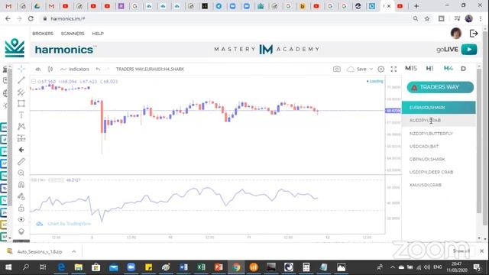Open the Indicators dialog
This screenshot has width=489, height=275.
75,70
